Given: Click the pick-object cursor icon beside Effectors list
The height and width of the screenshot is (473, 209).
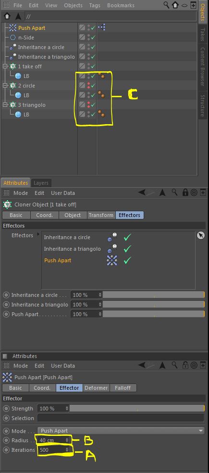Looking at the screenshot, I should [x=200, y=235].
